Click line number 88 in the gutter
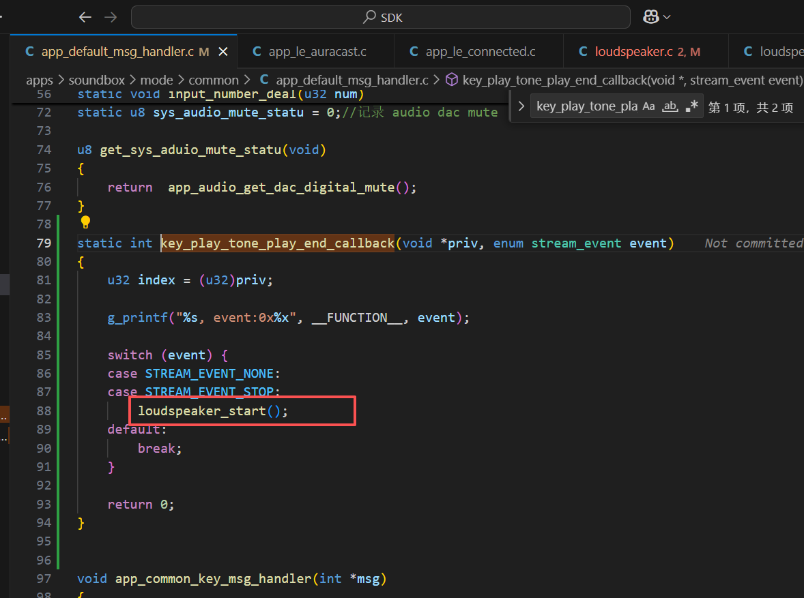The image size is (804, 598). [x=44, y=411]
